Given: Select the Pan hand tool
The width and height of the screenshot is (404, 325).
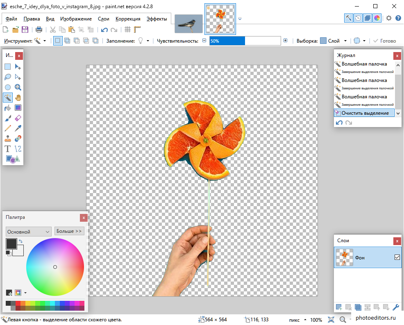Looking at the screenshot, I should (18, 98).
